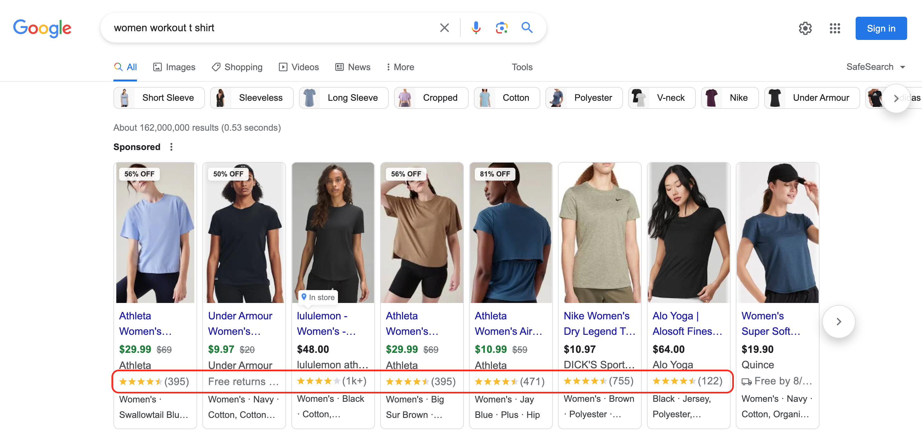Clear the search box with X icon
Image resolution: width=922 pixels, height=434 pixels.
pos(444,28)
